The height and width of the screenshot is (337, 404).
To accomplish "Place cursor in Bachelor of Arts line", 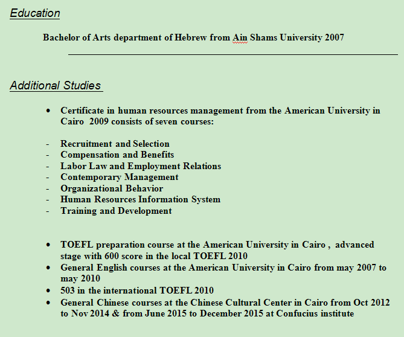I will pos(121,37).
